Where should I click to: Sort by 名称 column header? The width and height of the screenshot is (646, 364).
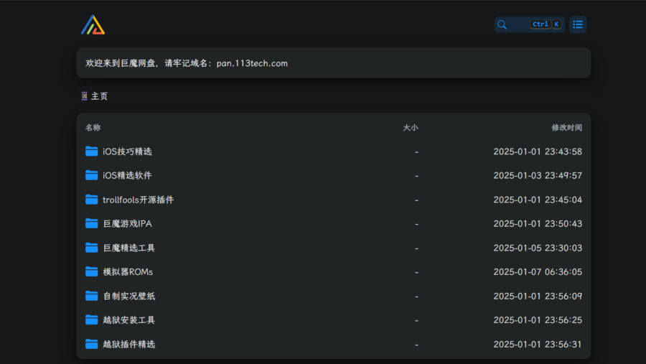click(x=93, y=128)
